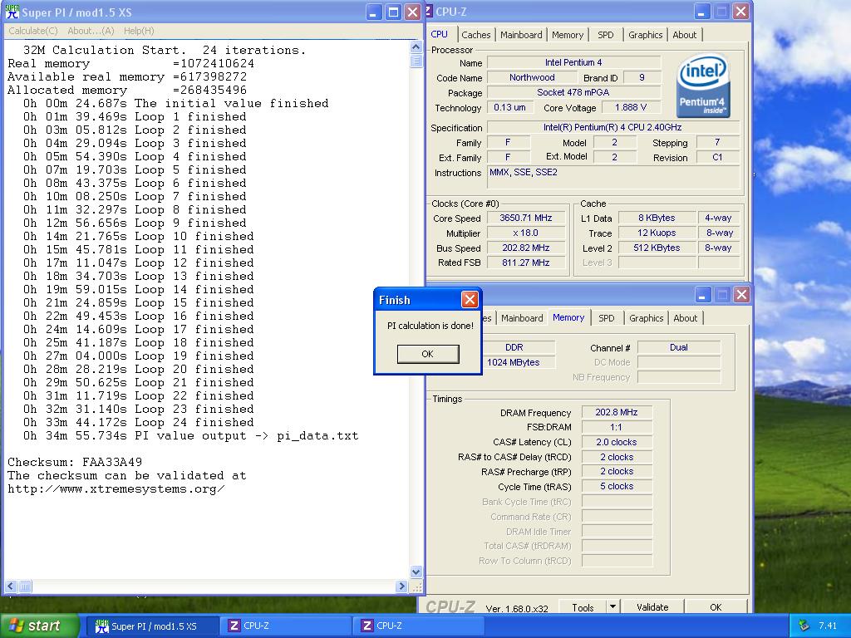Click the Package Socket 478 mPGA field
The width and height of the screenshot is (851, 638).
[573, 92]
